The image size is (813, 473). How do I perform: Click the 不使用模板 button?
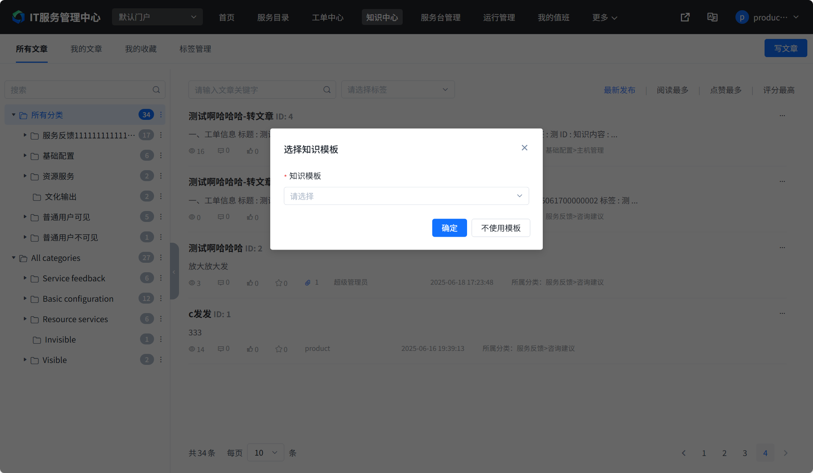point(500,228)
